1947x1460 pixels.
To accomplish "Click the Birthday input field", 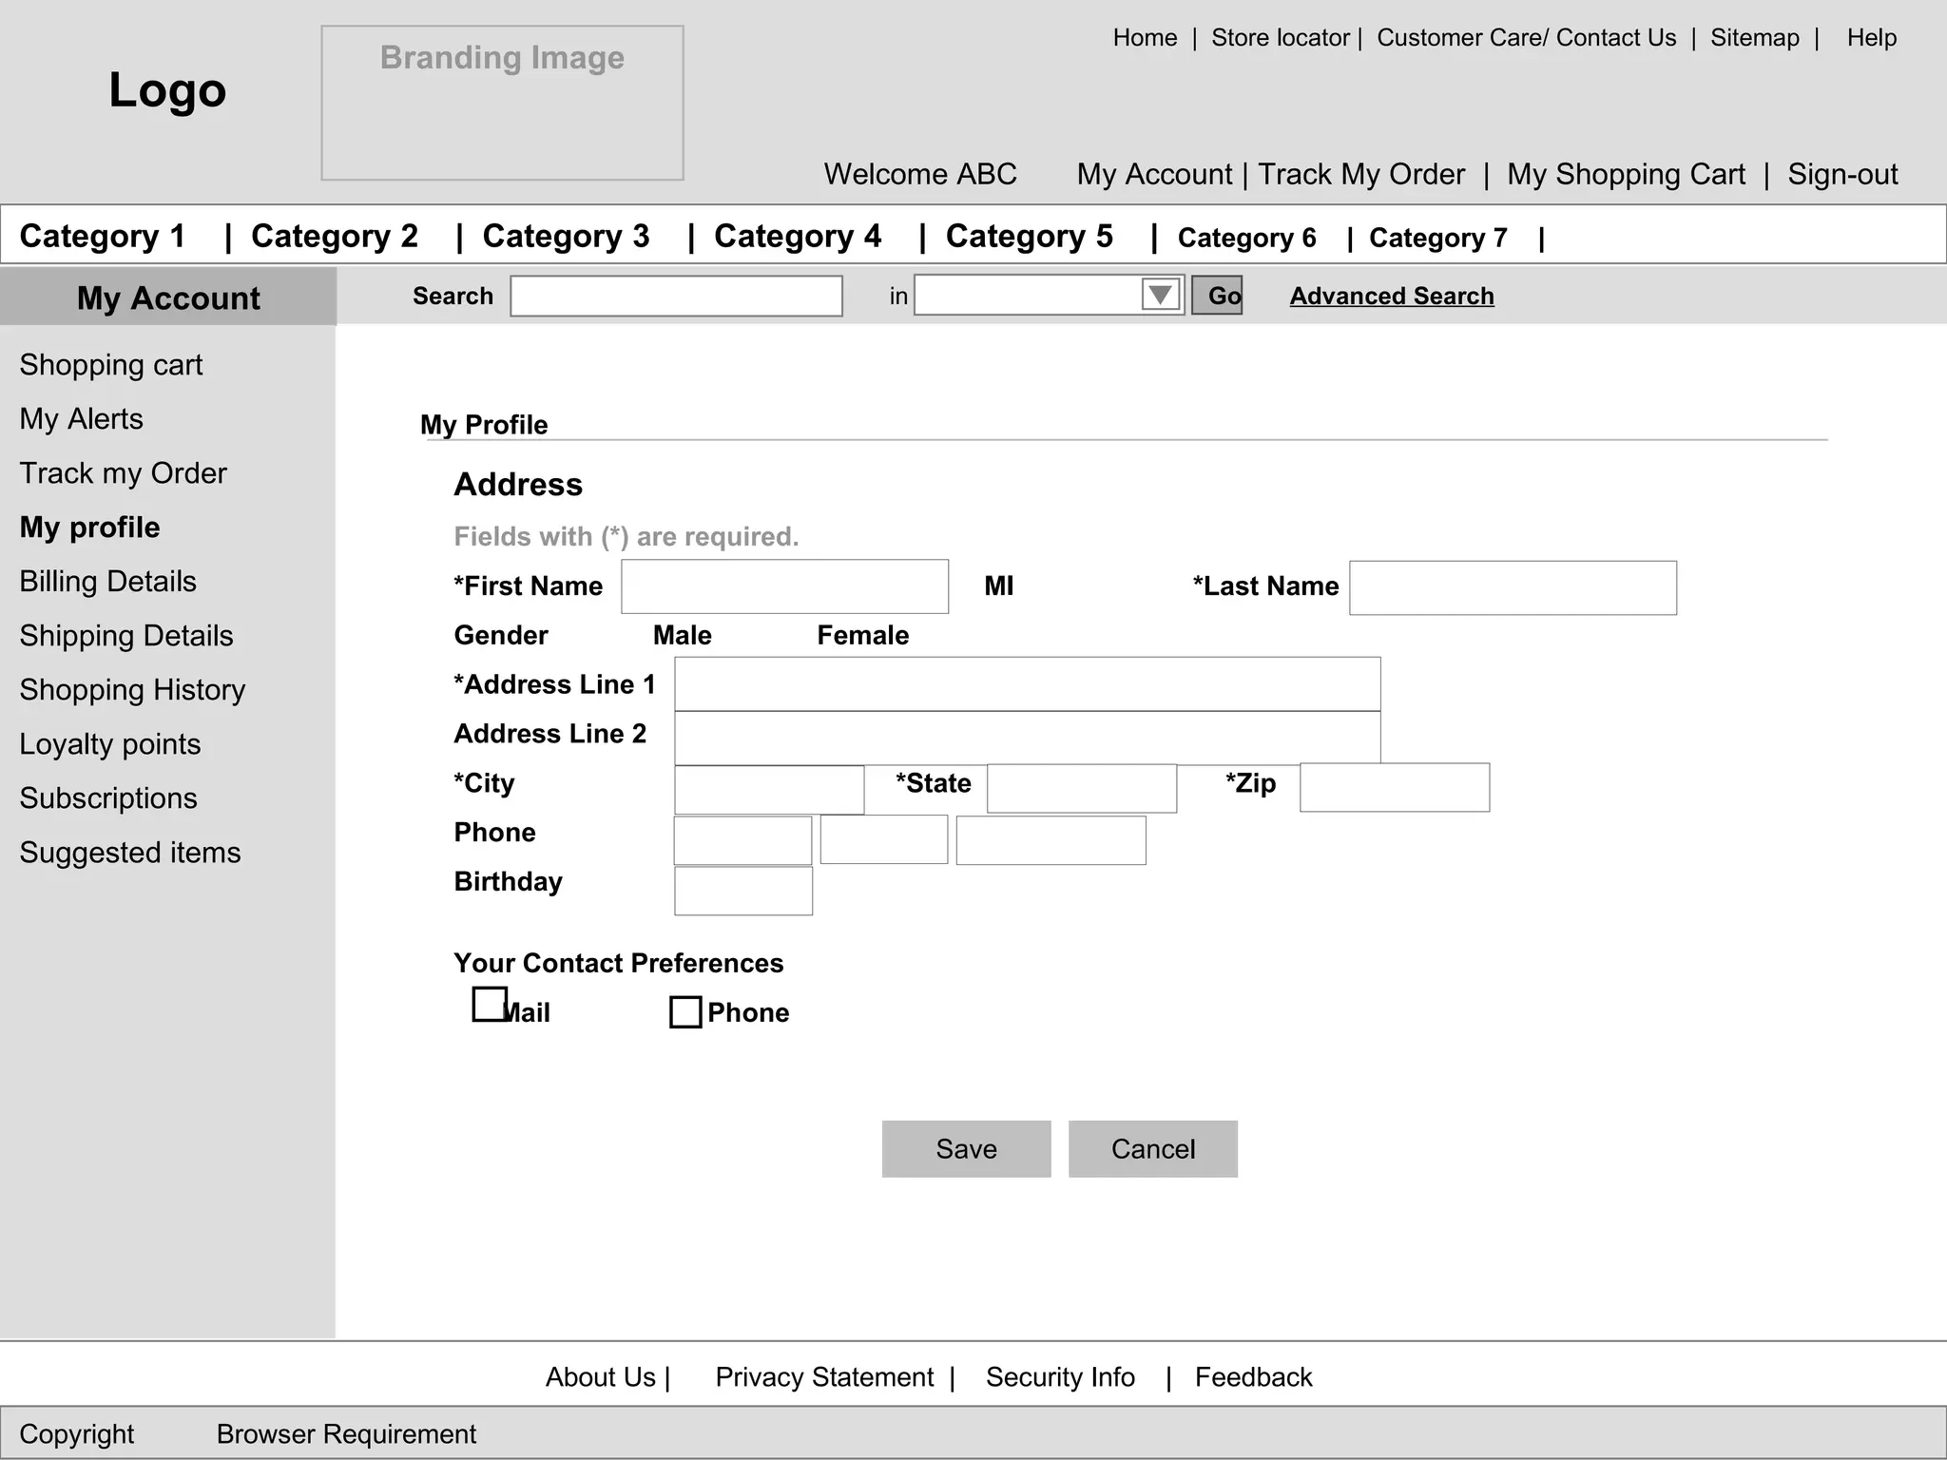I will pyautogui.click(x=743, y=891).
